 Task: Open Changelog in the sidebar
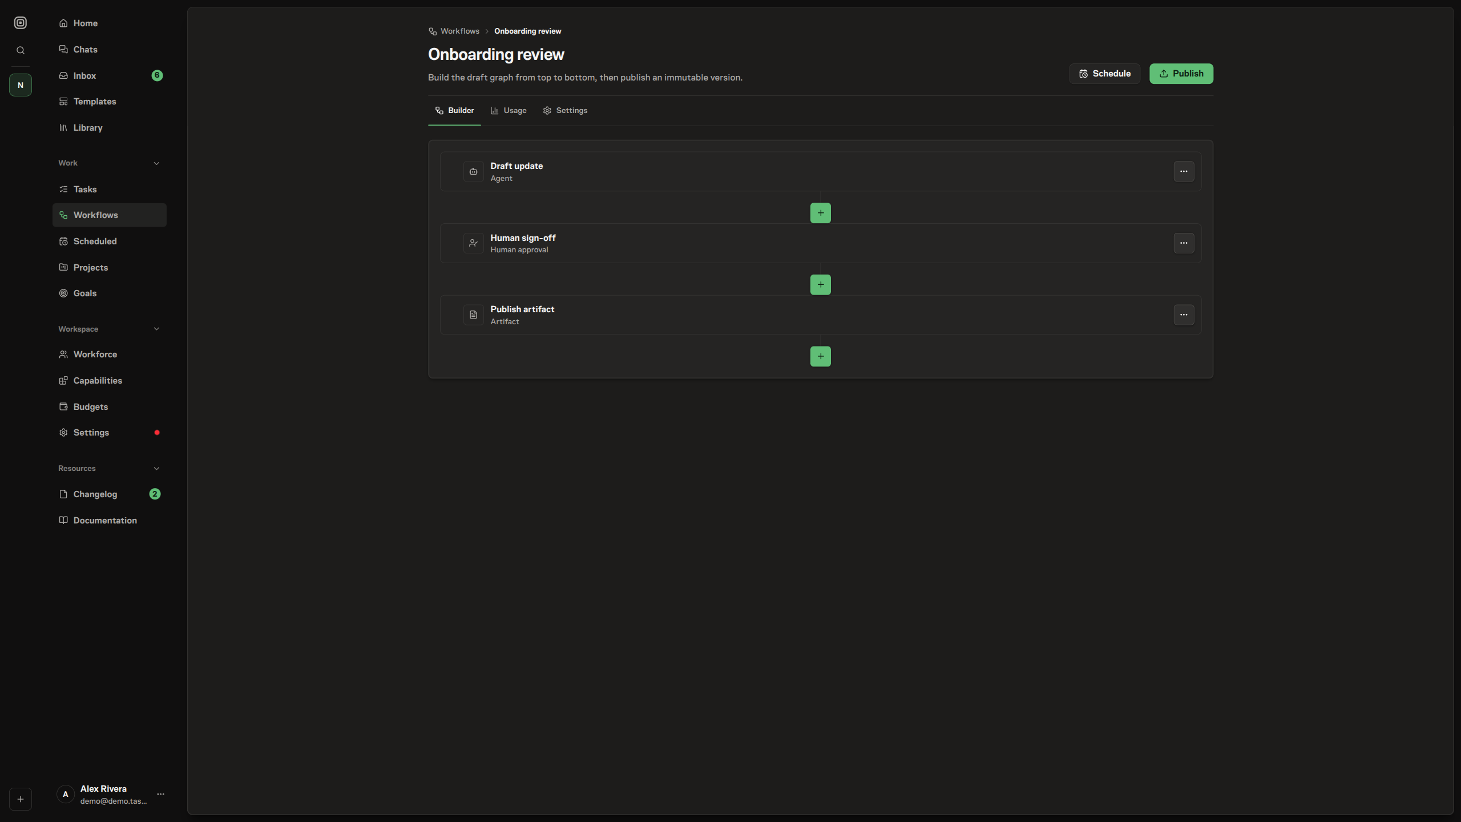110,494
